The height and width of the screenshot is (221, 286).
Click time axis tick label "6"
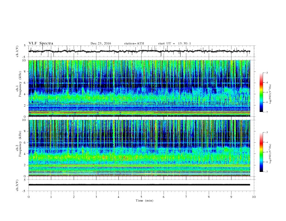coord(164,197)
